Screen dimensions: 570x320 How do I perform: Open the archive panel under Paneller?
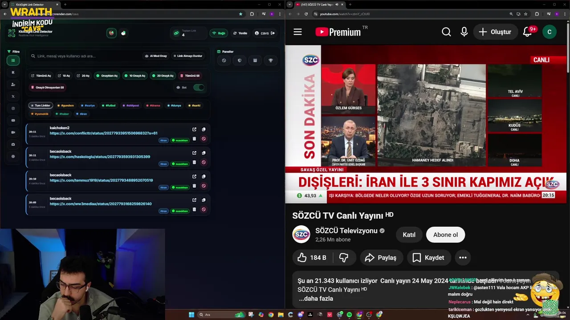click(x=255, y=60)
